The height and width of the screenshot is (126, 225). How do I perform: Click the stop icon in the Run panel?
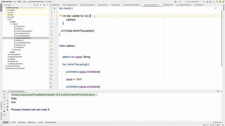tap(4, 101)
